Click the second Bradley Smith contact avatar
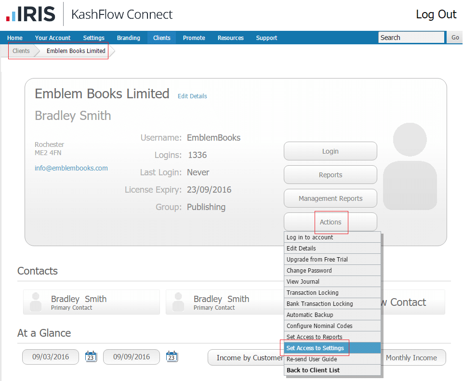The image size is (463, 381). coord(178,302)
